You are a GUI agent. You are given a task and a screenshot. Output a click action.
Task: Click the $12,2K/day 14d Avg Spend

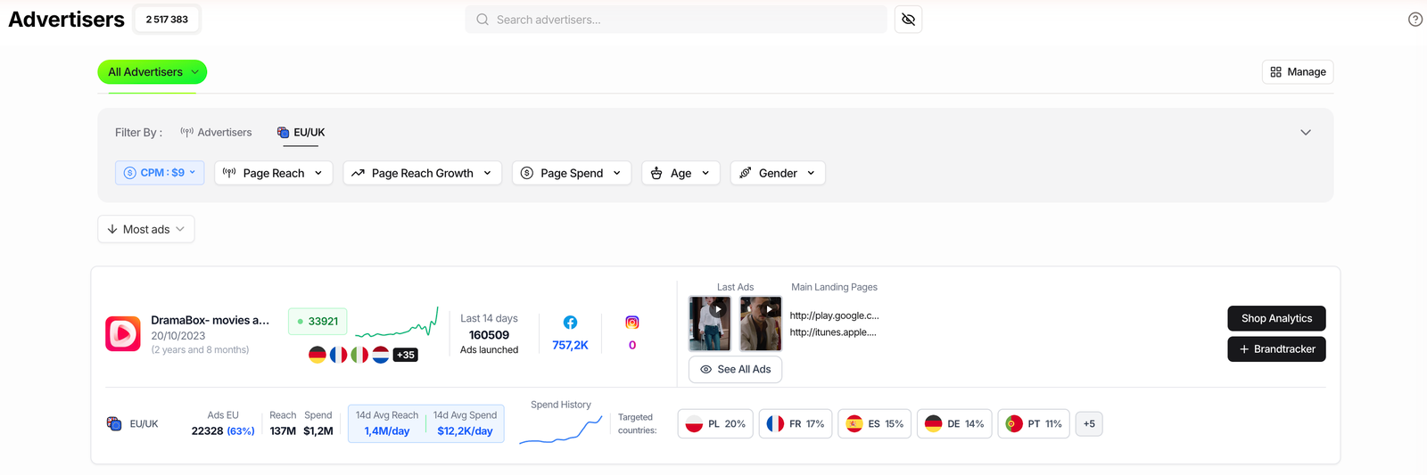pyautogui.click(x=465, y=431)
